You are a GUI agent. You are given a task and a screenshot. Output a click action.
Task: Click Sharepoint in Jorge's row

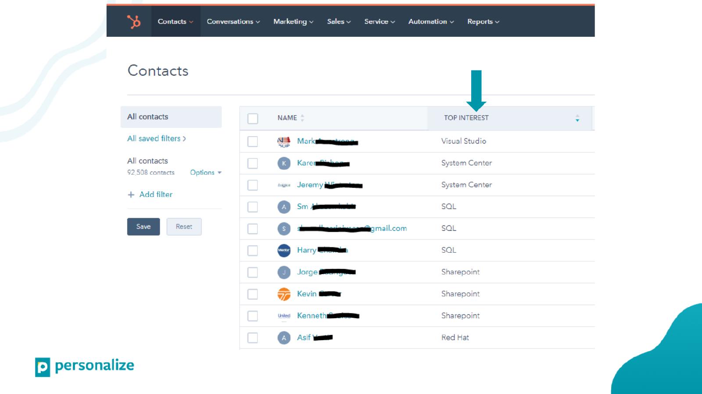(461, 272)
